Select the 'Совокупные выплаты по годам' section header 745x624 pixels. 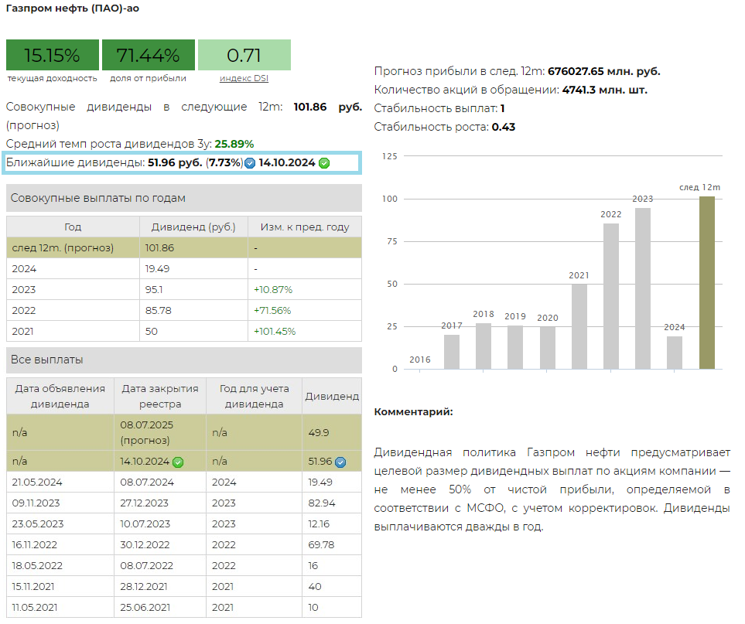184,198
